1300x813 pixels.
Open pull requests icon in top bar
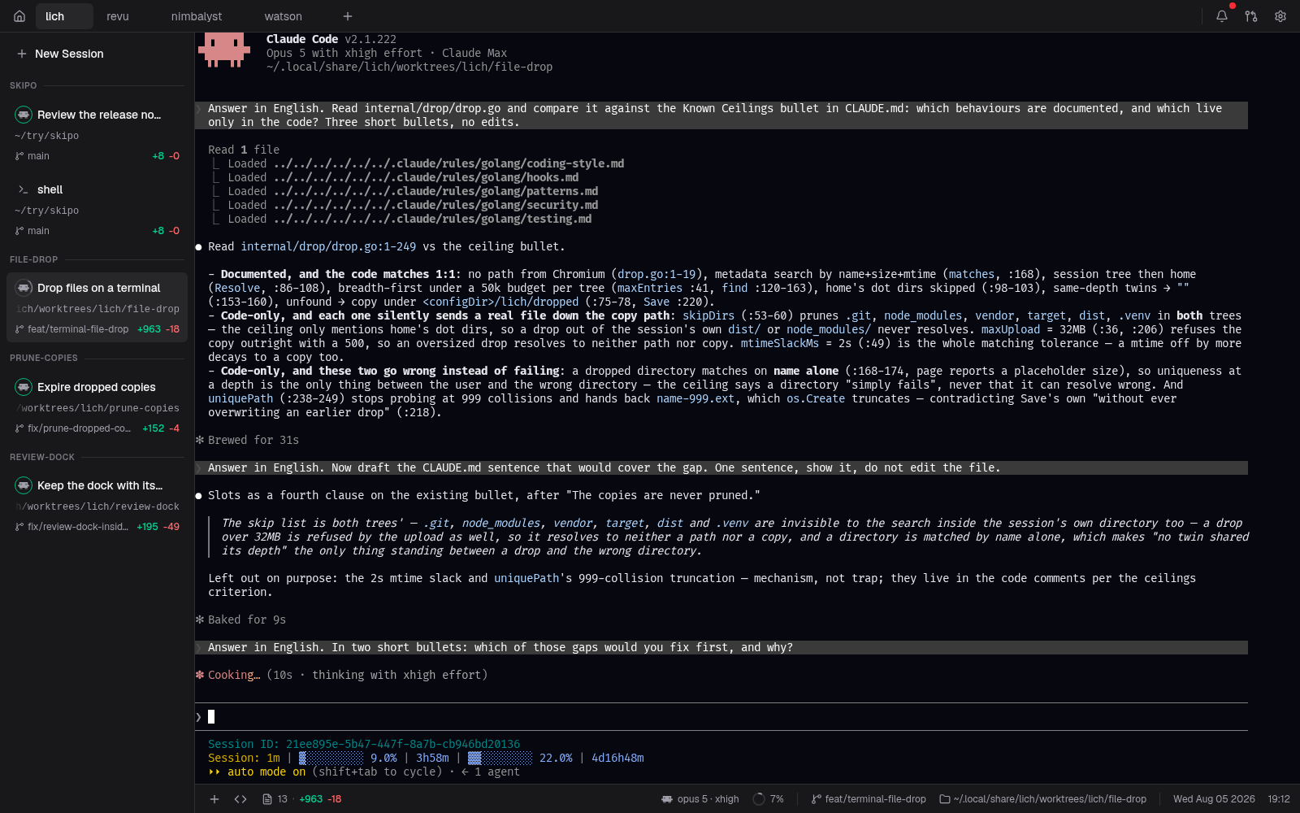tap(1251, 16)
